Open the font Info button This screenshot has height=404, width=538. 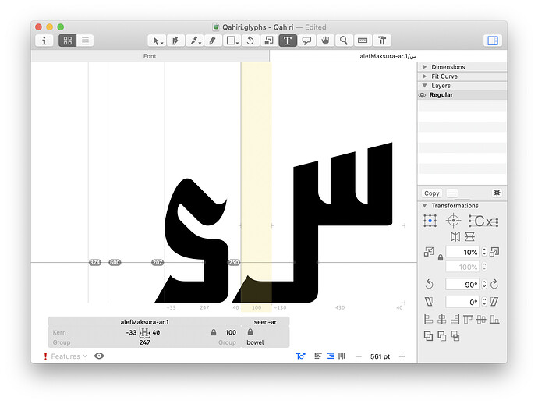[x=44, y=41]
